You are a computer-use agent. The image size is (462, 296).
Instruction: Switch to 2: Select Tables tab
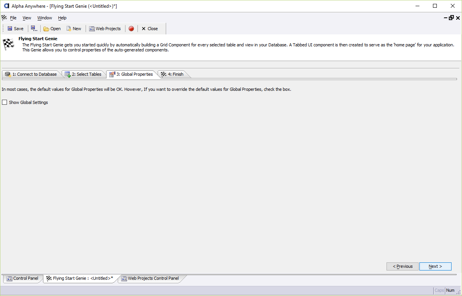click(x=83, y=74)
